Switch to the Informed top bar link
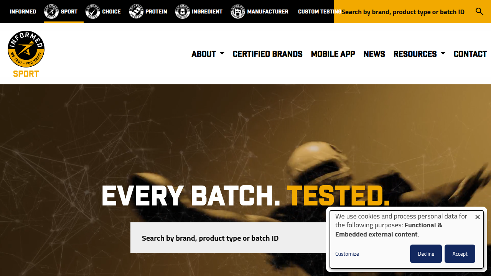Screen dimensions: 491x276 tap(23, 11)
